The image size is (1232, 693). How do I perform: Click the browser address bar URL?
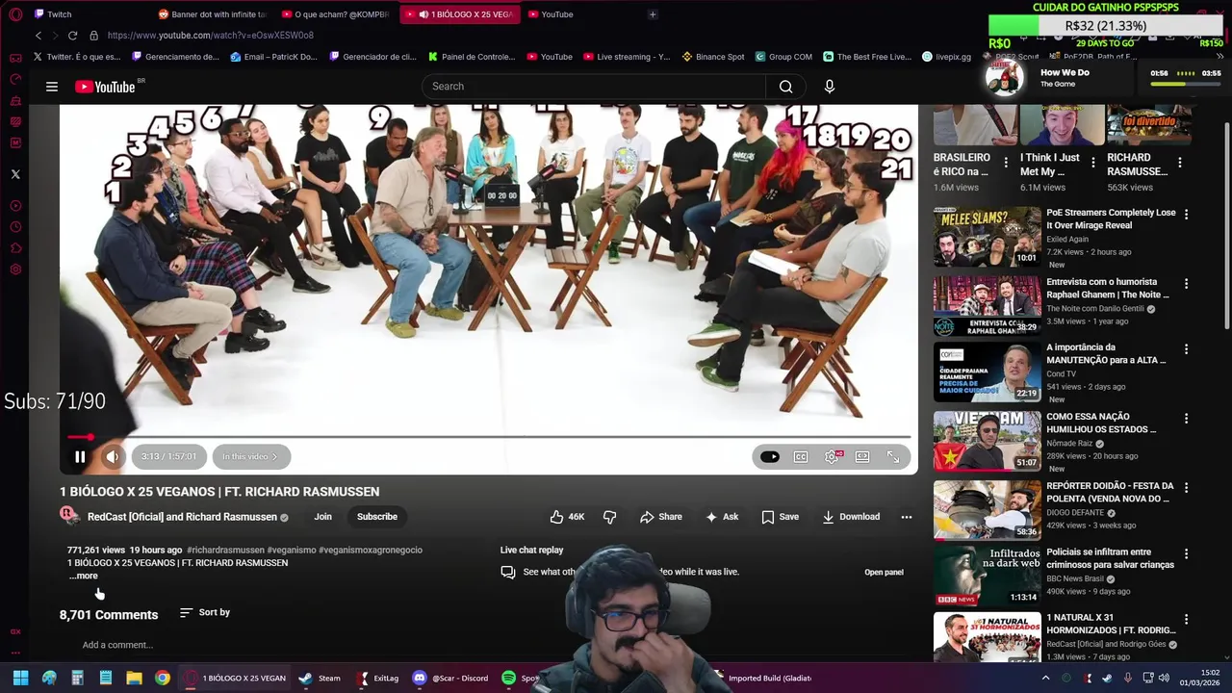pyautogui.click(x=211, y=36)
